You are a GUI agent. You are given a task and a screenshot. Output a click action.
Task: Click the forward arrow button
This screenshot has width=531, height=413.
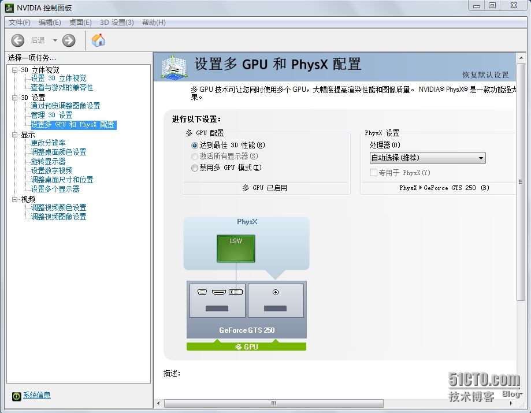(x=69, y=40)
